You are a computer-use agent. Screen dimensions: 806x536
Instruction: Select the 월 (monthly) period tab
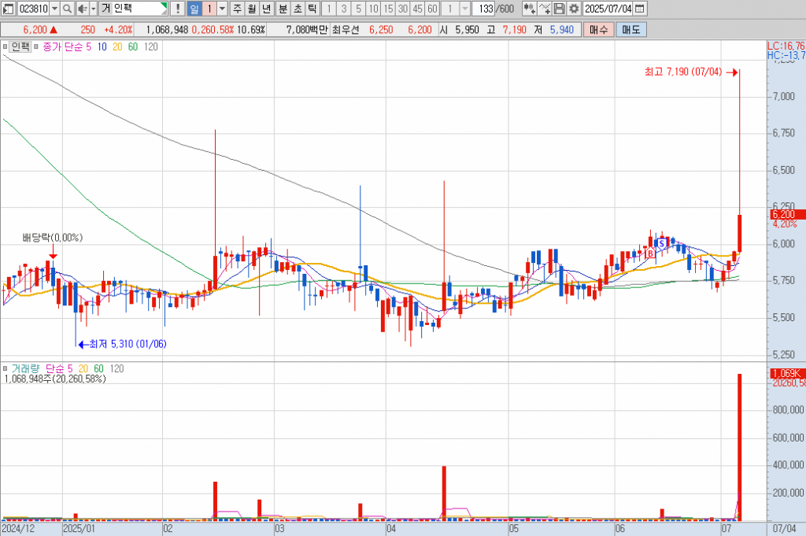click(x=252, y=9)
